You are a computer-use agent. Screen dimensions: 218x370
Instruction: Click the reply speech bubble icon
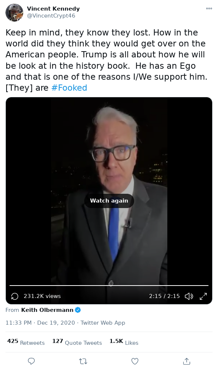[x=31, y=361]
